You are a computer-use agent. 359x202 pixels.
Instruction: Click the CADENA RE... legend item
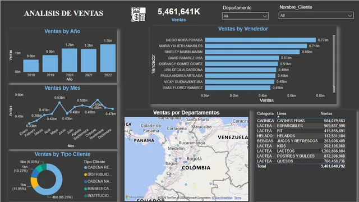98,167
